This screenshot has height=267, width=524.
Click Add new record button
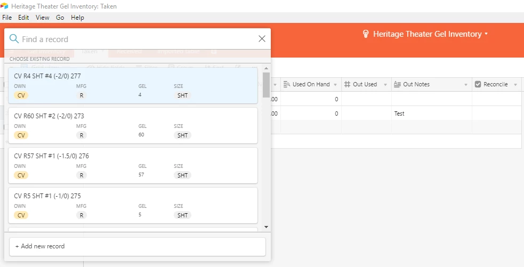[x=138, y=247]
